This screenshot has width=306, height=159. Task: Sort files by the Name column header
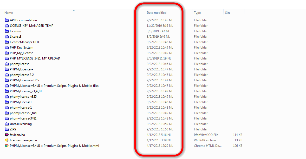click(9, 13)
